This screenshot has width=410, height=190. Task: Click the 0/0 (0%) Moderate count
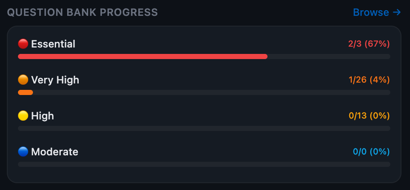[x=371, y=151]
